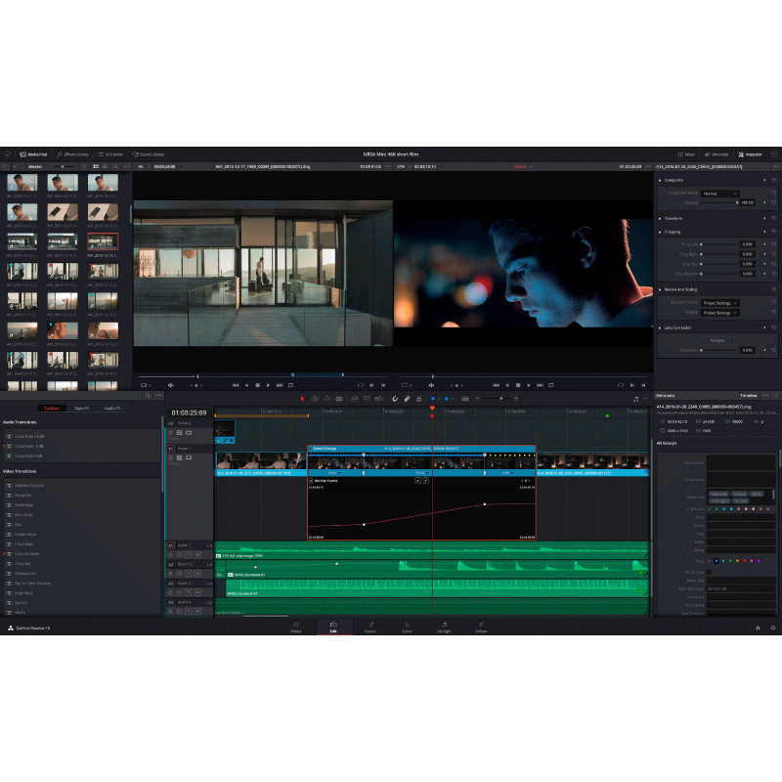Viewport: 782px width, 782px height.
Task: Open the Inspector panel
Action: tap(751, 154)
